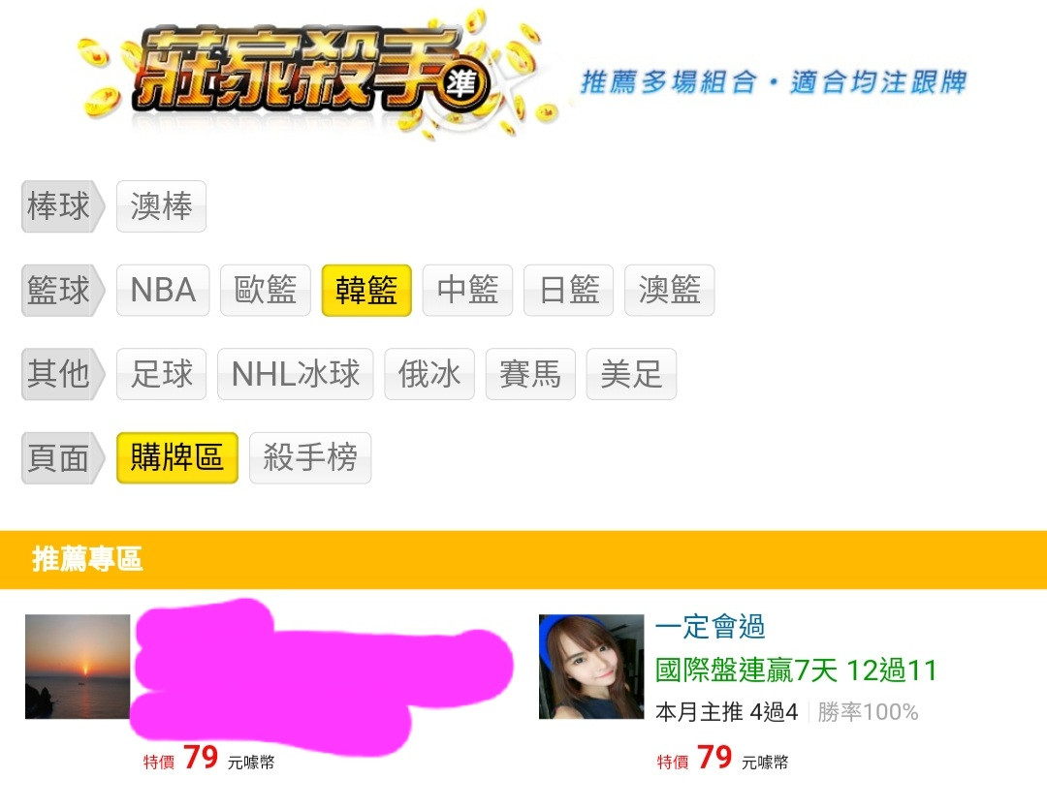Click the 莊家殺手 logo banner
The height and width of the screenshot is (811, 1047).
314,74
